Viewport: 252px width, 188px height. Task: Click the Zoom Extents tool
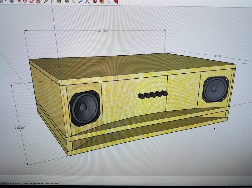click(x=87, y=2)
